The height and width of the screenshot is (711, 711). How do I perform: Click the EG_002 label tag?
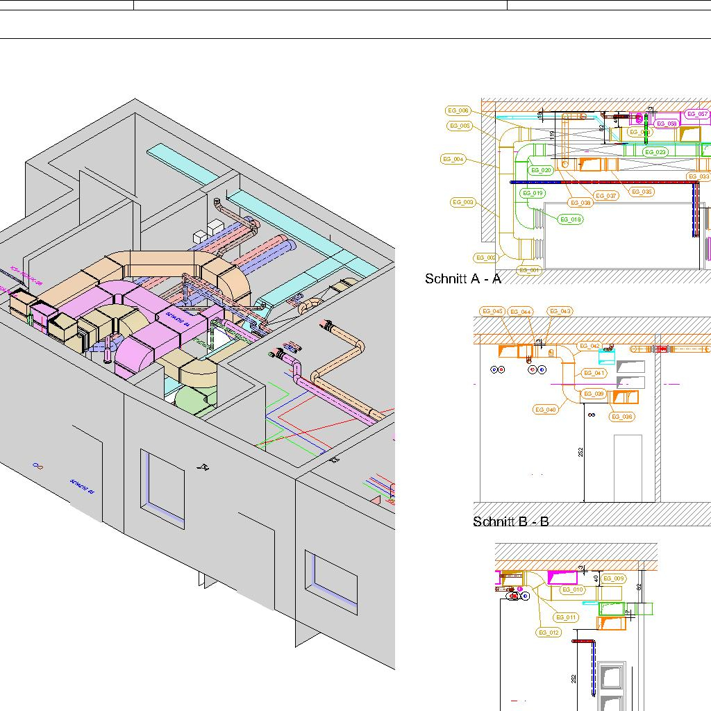pos(487,258)
